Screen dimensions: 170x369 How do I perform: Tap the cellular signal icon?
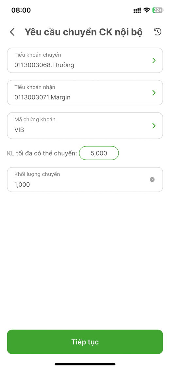point(137,10)
